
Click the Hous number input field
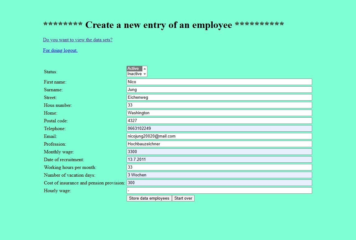click(x=219, y=105)
